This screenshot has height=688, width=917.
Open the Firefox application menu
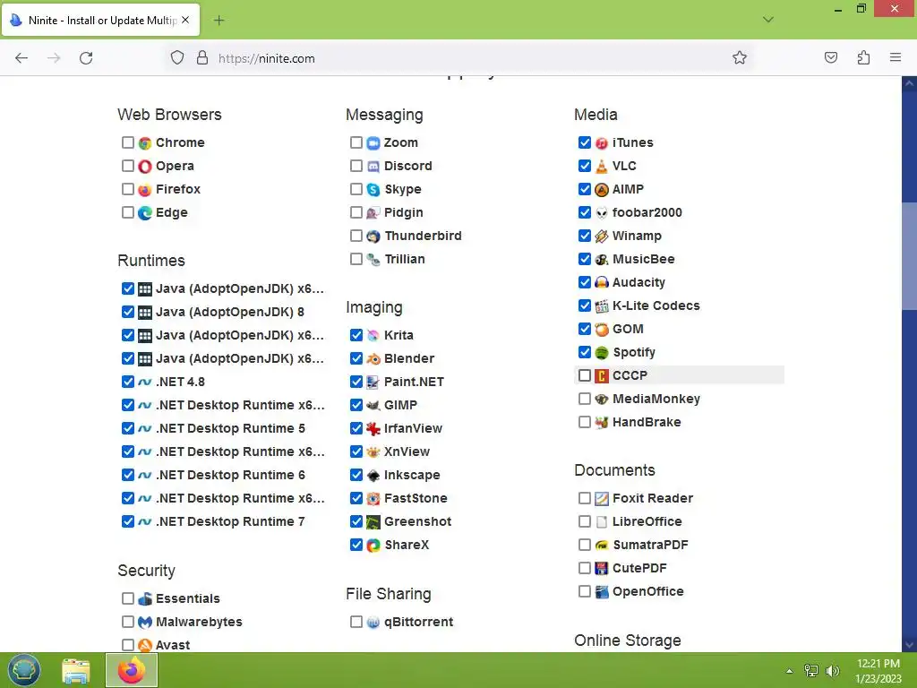895,57
